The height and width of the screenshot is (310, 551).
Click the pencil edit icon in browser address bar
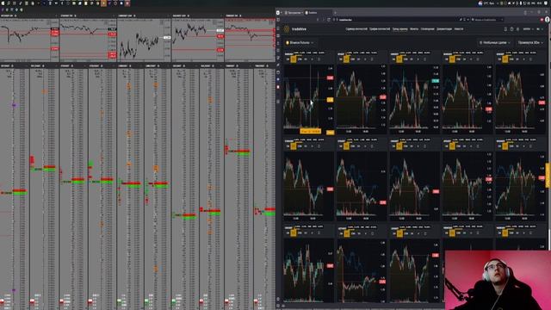(461, 20)
